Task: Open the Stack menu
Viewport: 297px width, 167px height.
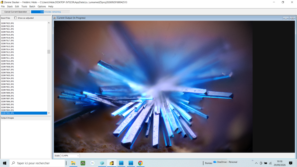Action: [10, 7]
